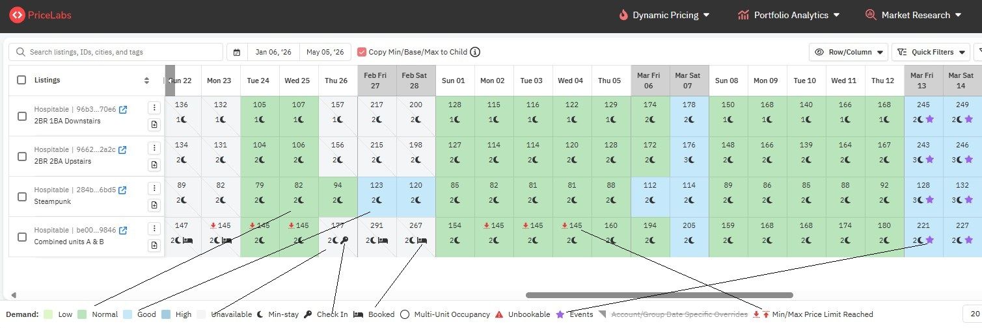This screenshot has width=982, height=328.
Task: Toggle Copy Min/Base/Max to Child checkbox
Action: (x=362, y=52)
